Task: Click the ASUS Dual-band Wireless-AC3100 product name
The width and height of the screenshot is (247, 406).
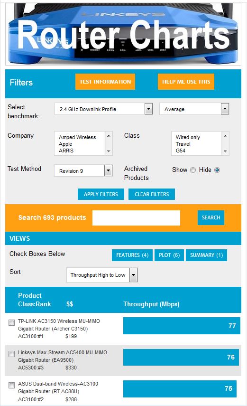Action: pyautogui.click(x=58, y=387)
